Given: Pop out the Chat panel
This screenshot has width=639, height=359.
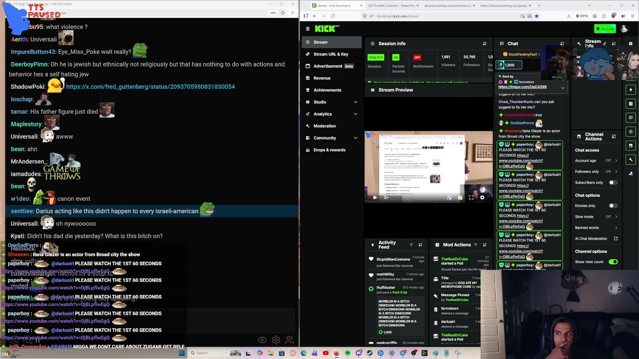Looking at the screenshot, I should tap(562, 44).
